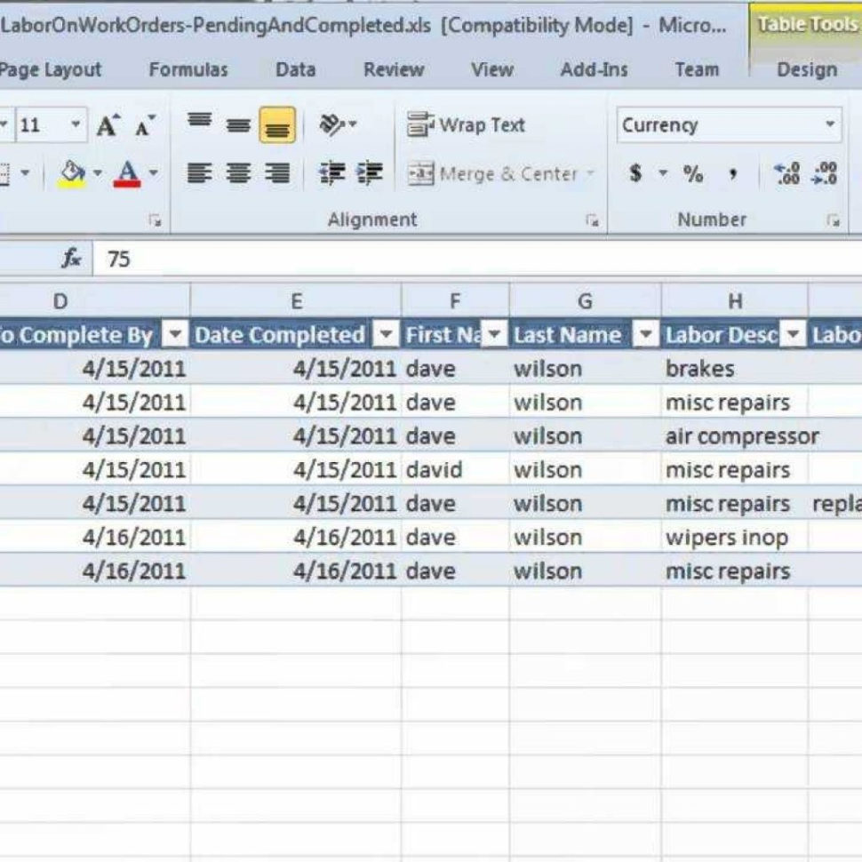Apply the Percent Style number format
The image size is (862, 862).
pos(695,174)
